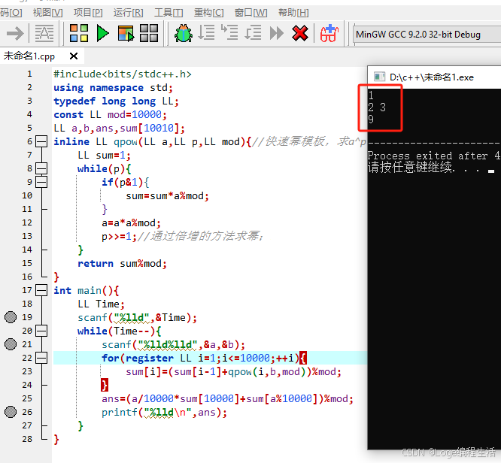Click the add watch glasses icon
The image size is (501, 463).
coord(329,33)
